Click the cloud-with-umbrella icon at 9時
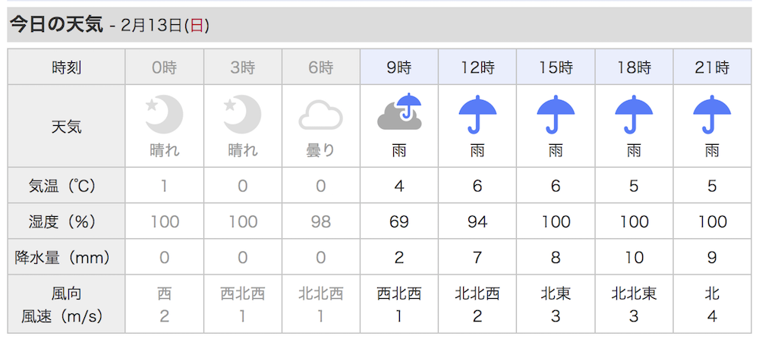The height and width of the screenshot is (339, 759). (399, 111)
